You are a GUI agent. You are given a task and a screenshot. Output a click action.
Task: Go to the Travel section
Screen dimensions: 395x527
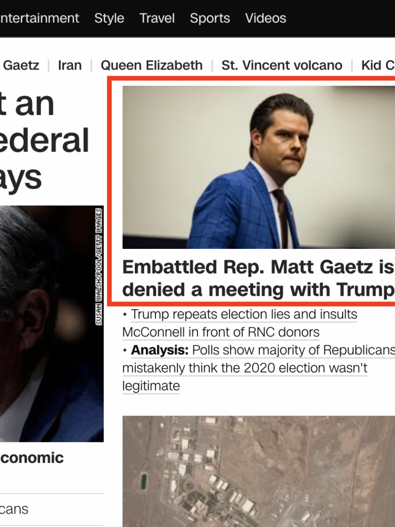[157, 18]
